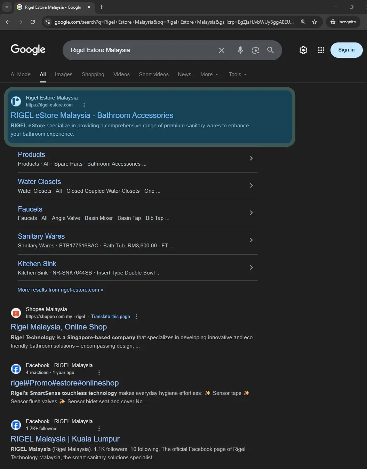Click the Shopee Malaysia favicon
This screenshot has width=367, height=469.
pos(16,313)
